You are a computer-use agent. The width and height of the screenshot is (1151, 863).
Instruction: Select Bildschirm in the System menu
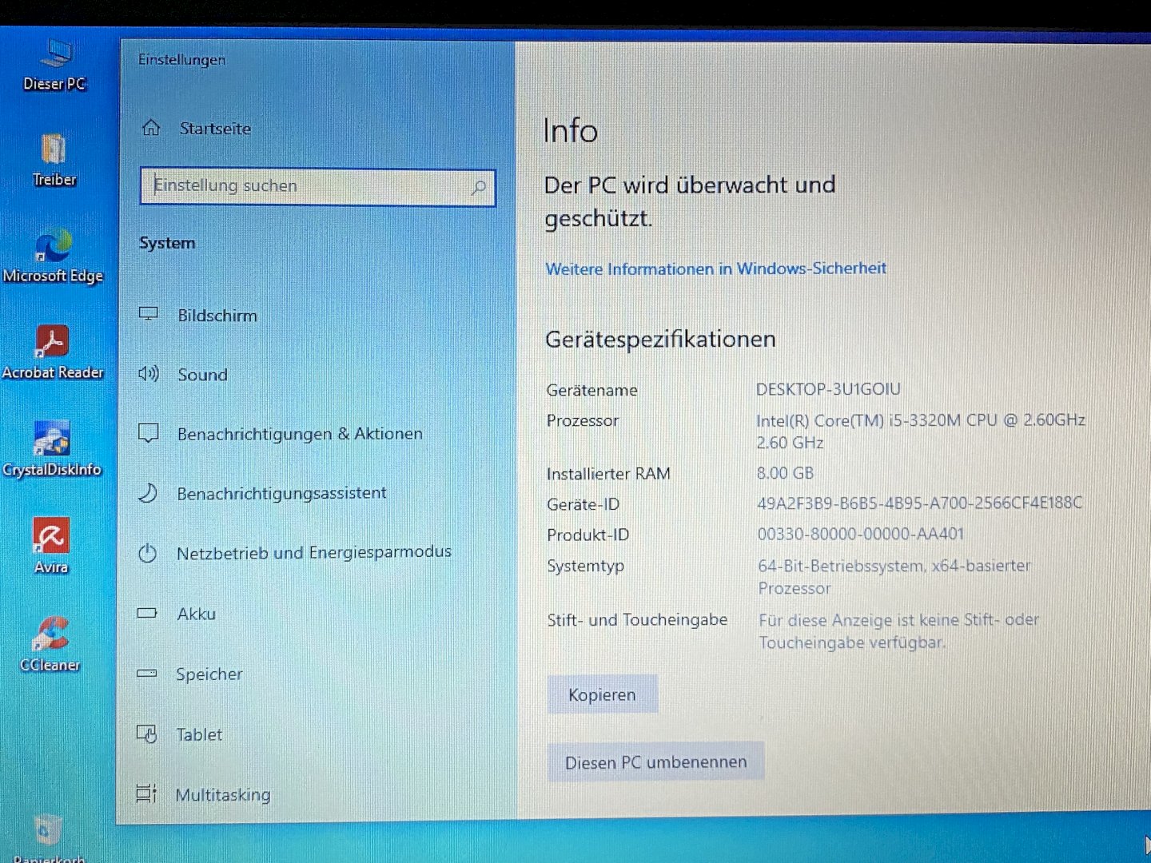tap(217, 316)
